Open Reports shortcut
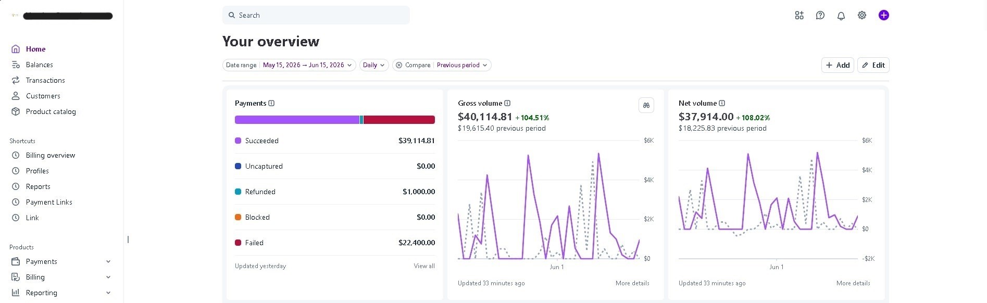 pyautogui.click(x=38, y=186)
